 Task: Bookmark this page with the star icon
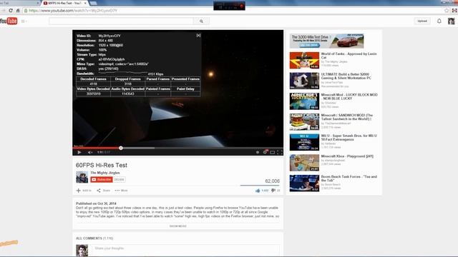(447, 11)
